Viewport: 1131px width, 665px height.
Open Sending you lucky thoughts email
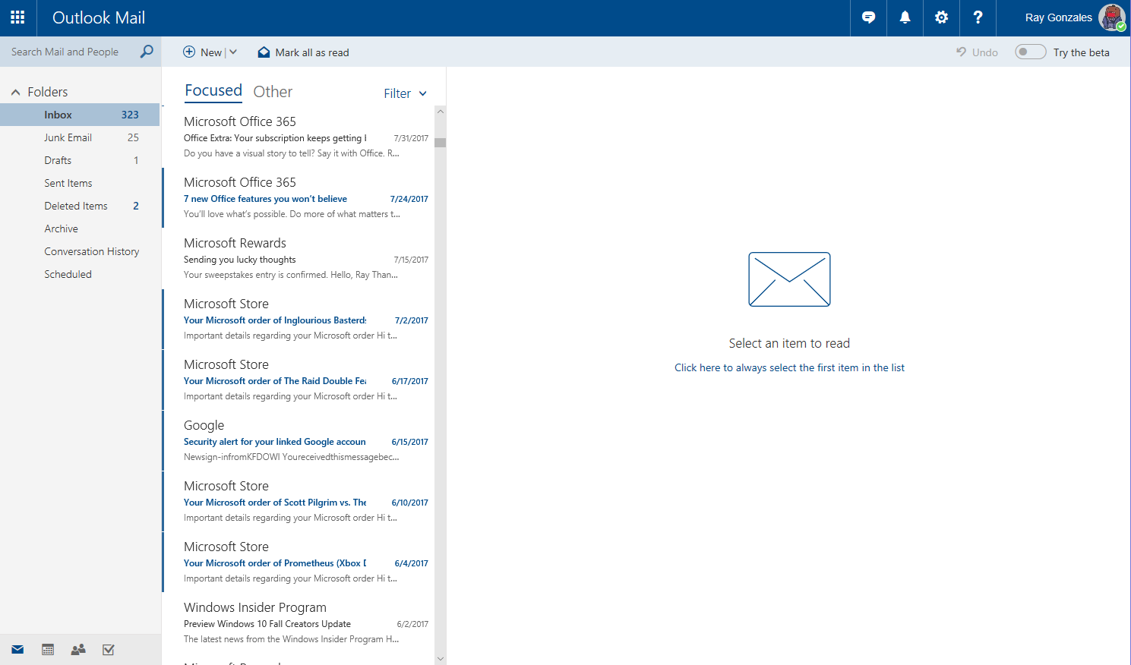[x=298, y=258]
